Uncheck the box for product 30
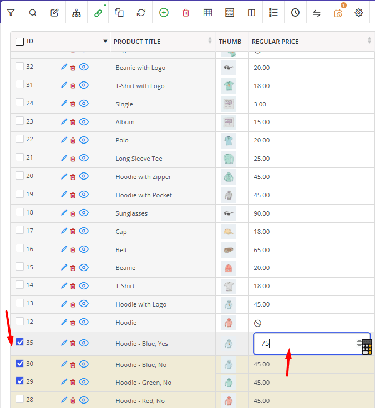 point(19,363)
